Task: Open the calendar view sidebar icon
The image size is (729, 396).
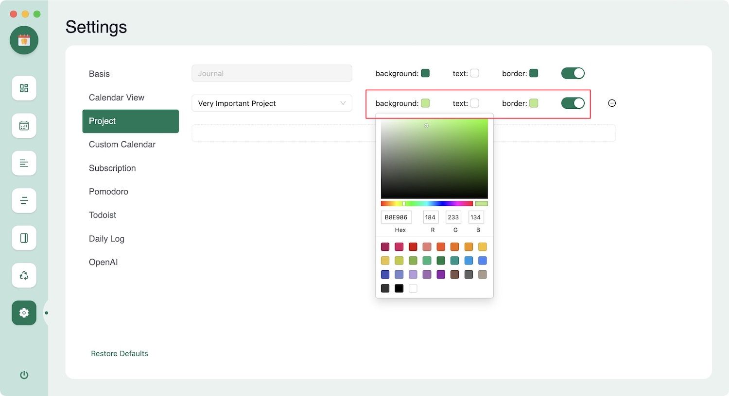Action: point(24,126)
